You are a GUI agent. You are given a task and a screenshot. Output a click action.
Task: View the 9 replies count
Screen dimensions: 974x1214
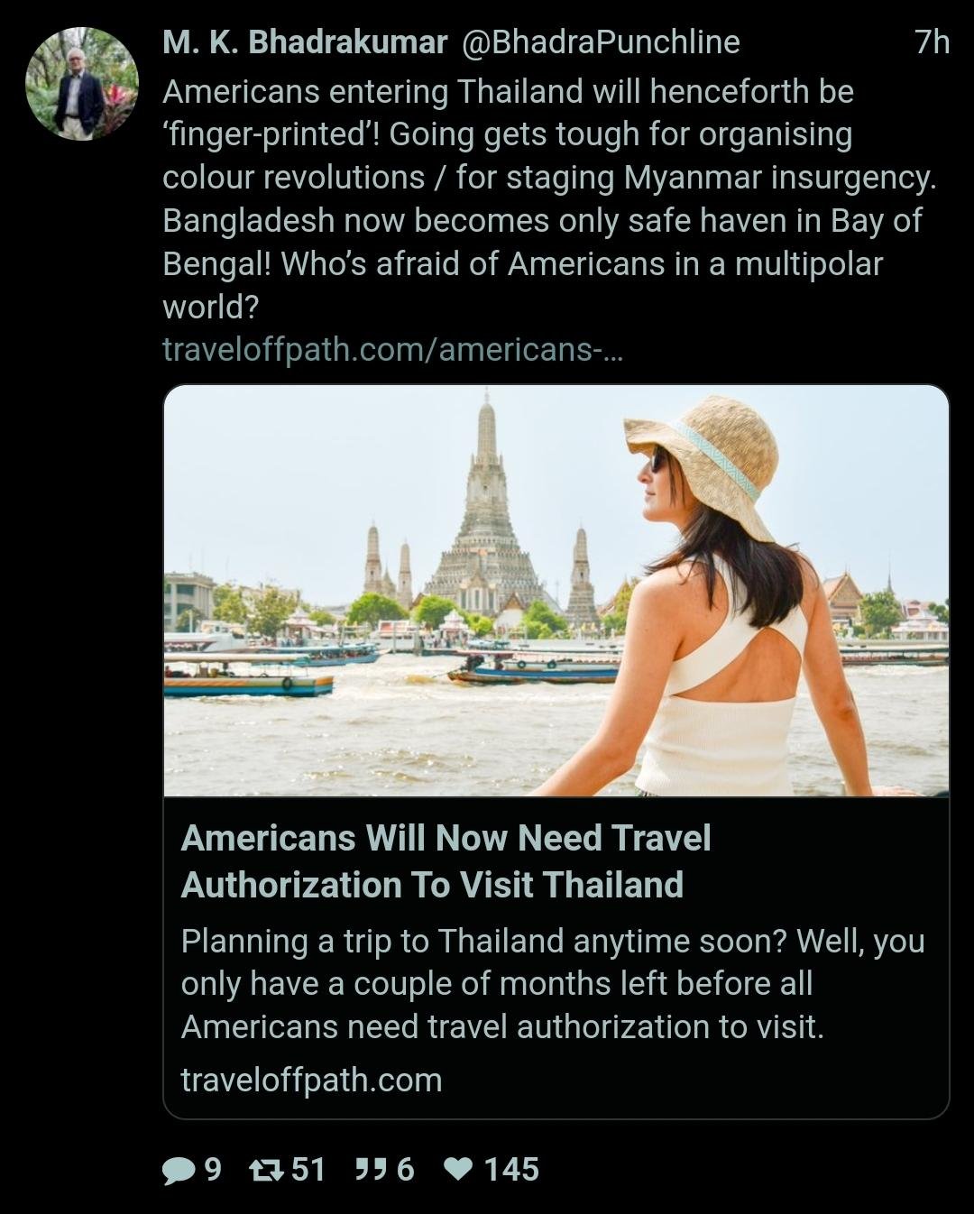point(213,1170)
